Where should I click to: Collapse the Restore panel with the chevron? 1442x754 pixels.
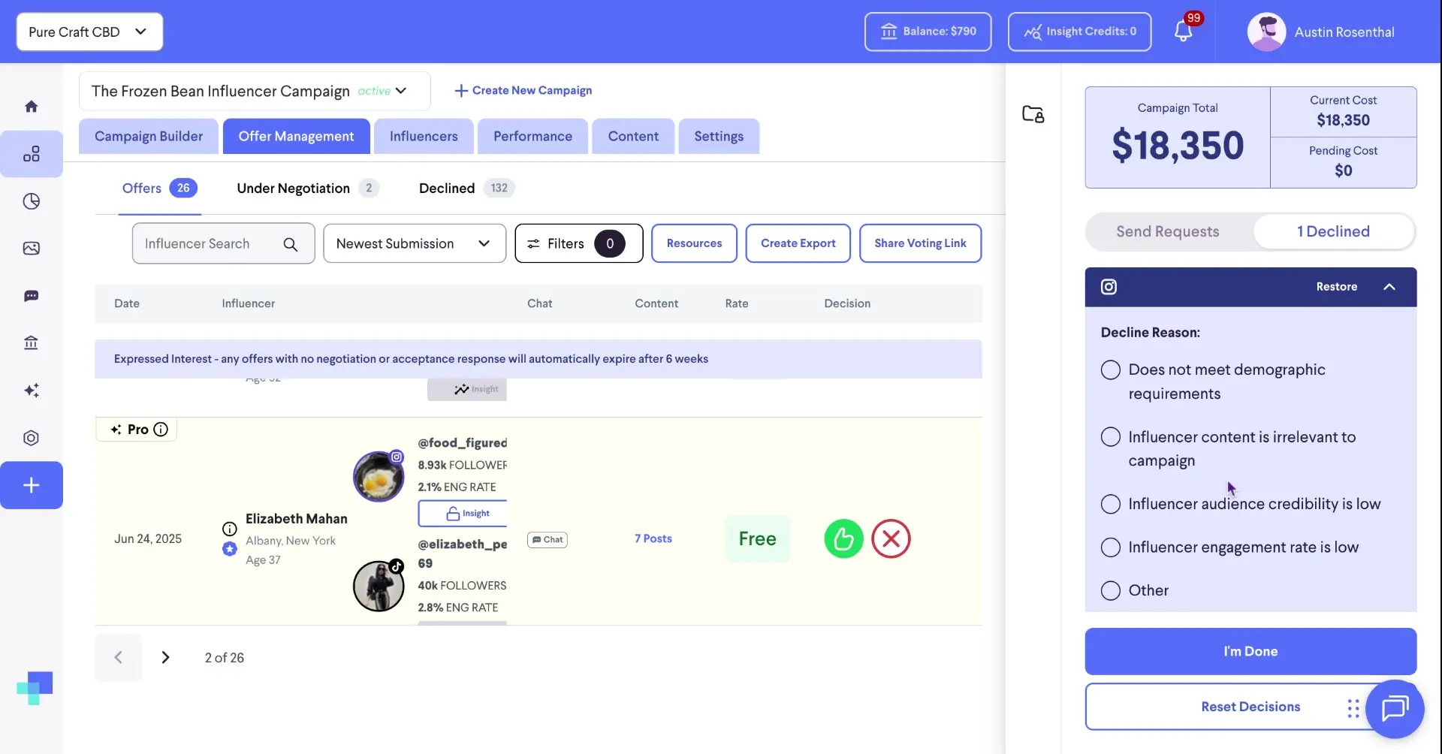[x=1389, y=286]
